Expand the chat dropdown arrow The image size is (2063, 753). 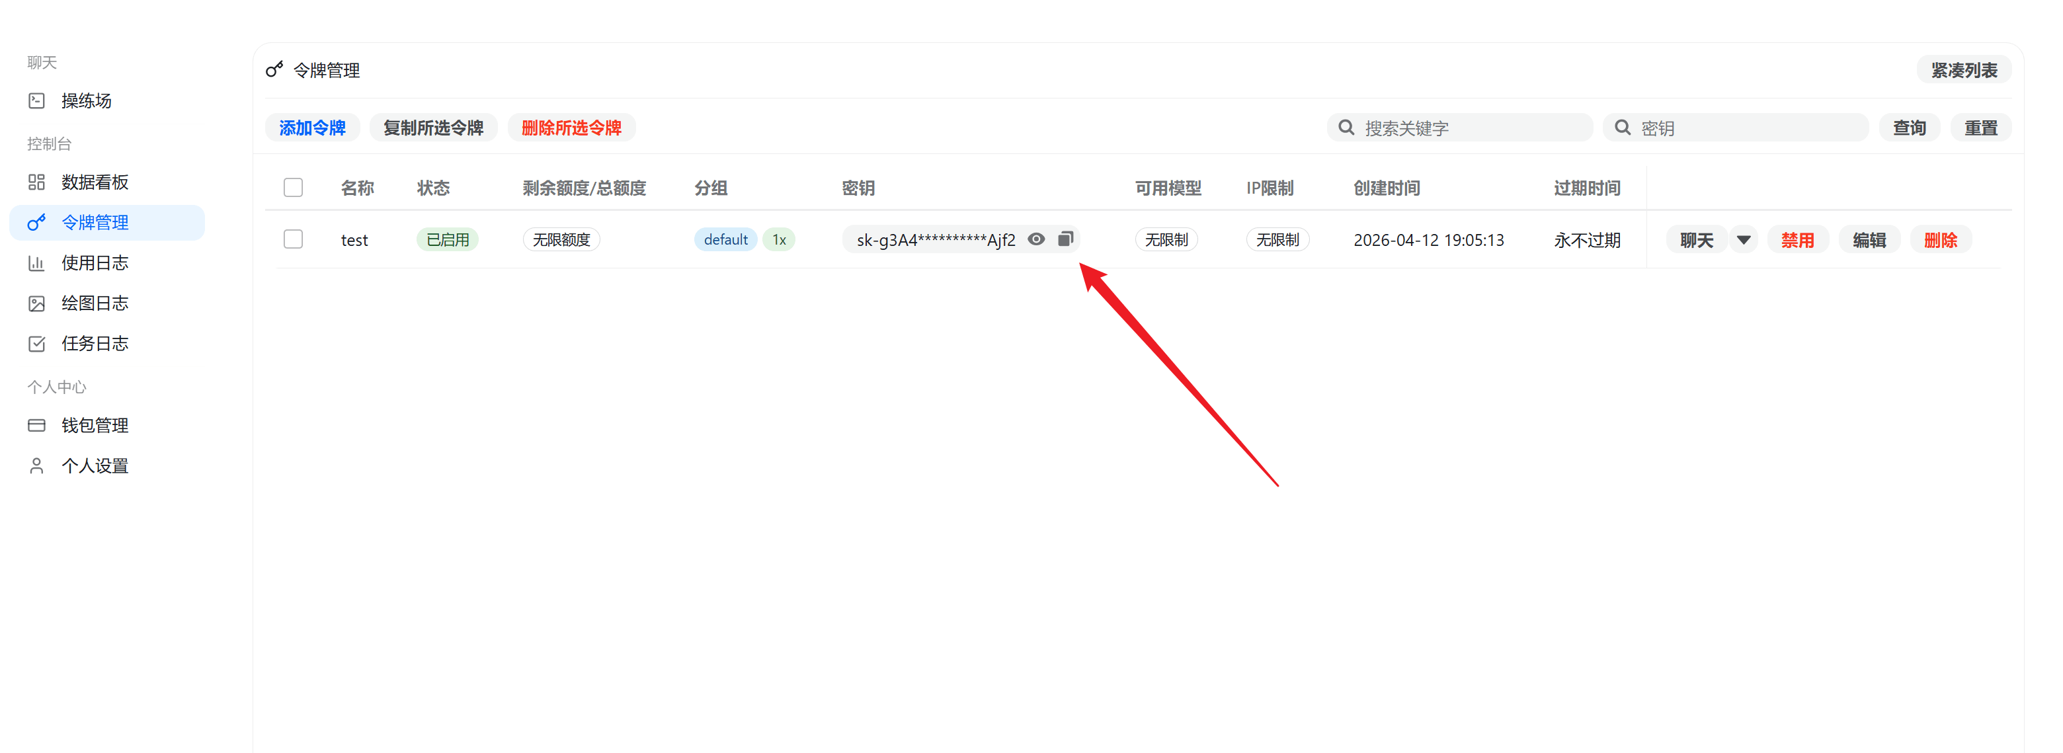pyautogui.click(x=1744, y=239)
